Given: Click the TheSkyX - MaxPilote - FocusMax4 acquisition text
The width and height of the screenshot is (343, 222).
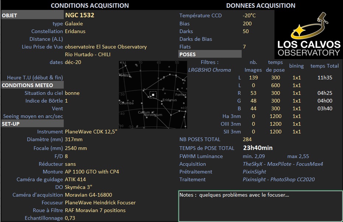Looking at the screenshot, I should 283,164.
